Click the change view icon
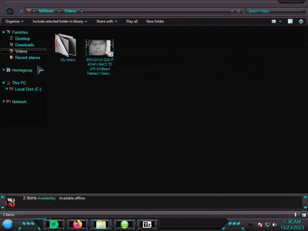 pos(274,21)
